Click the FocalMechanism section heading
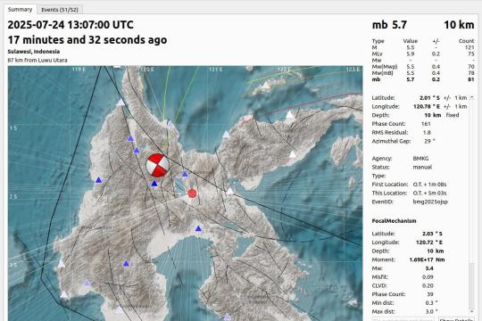The width and height of the screenshot is (482, 321). click(395, 221)
